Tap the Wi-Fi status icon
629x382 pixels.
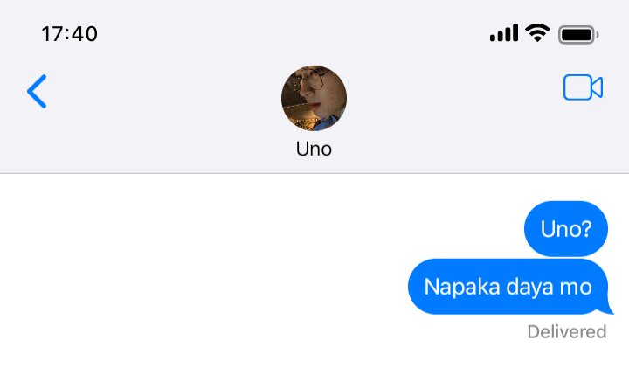537,32
